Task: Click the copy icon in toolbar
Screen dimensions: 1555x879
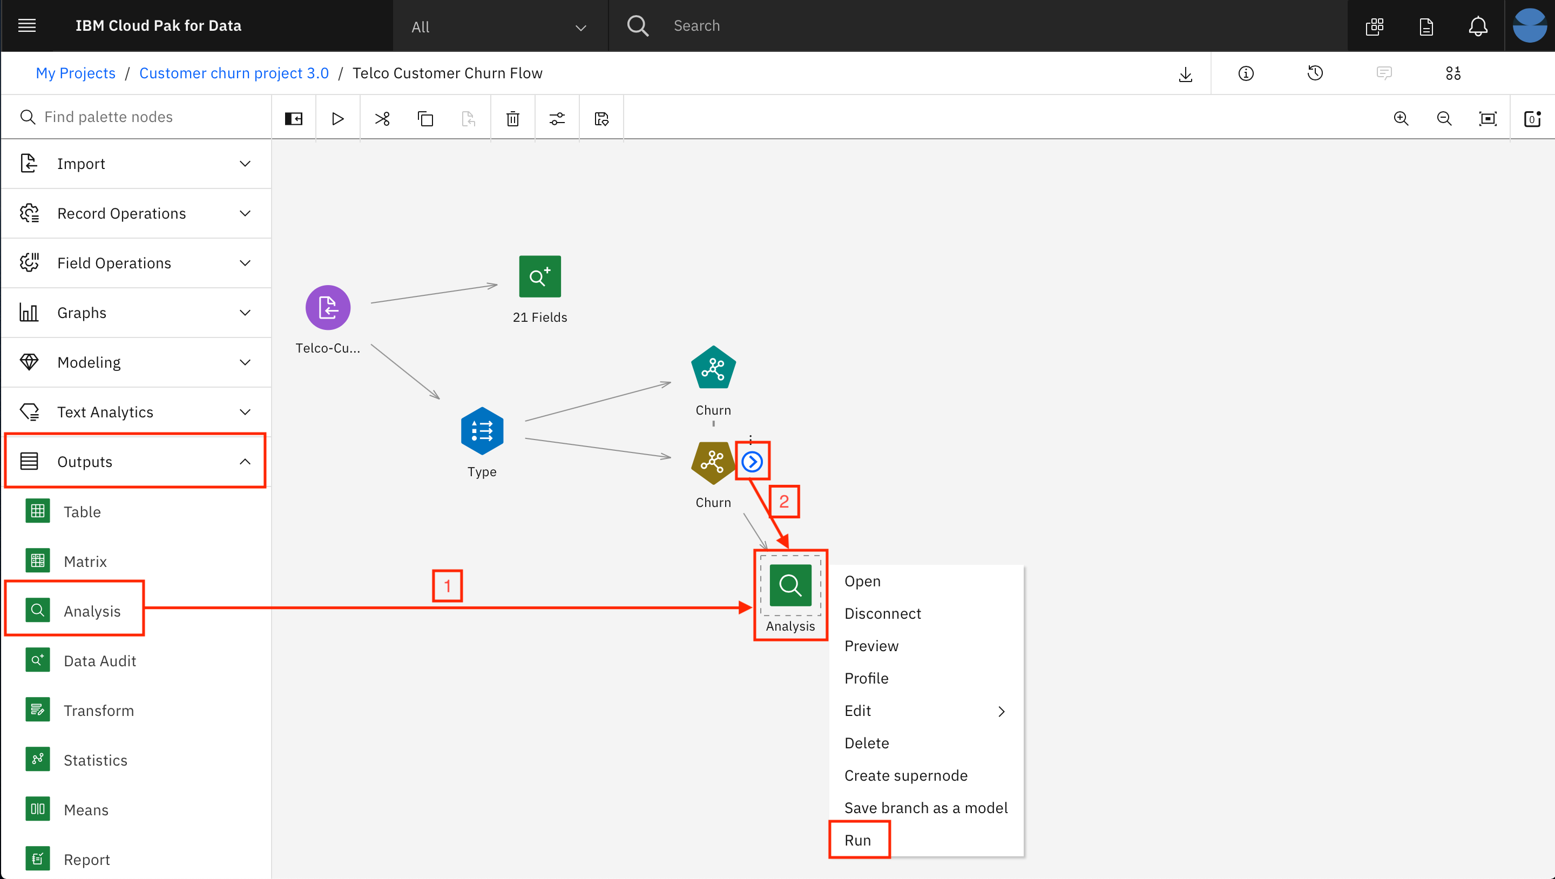Action: [425, 118]
